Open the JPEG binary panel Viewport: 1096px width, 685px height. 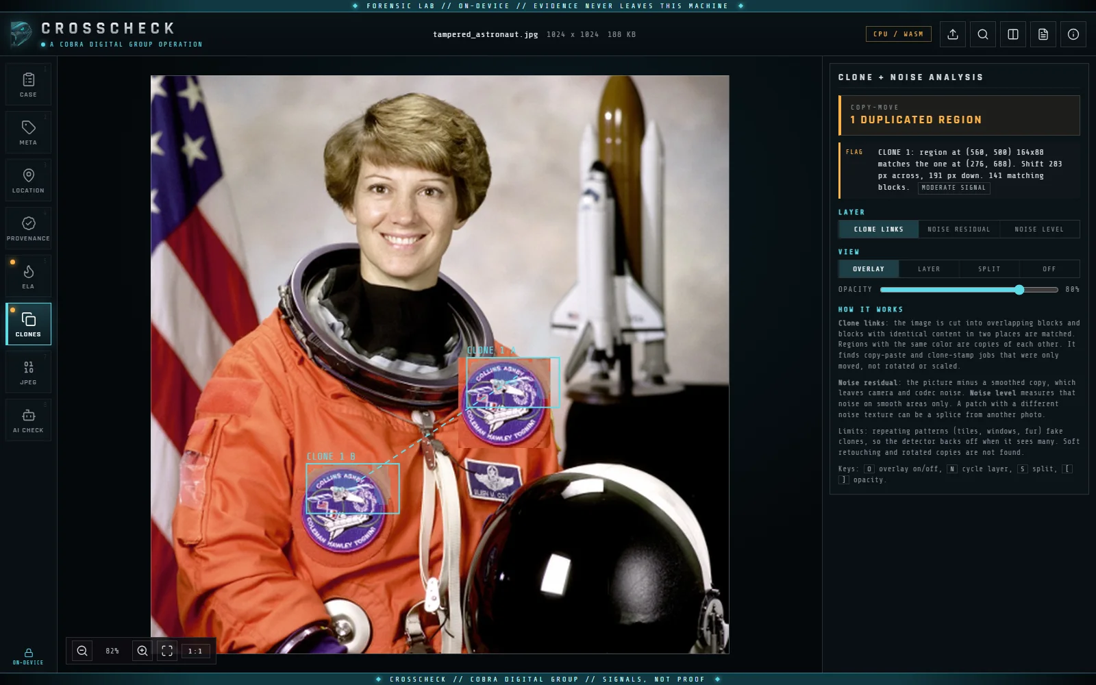28,373
